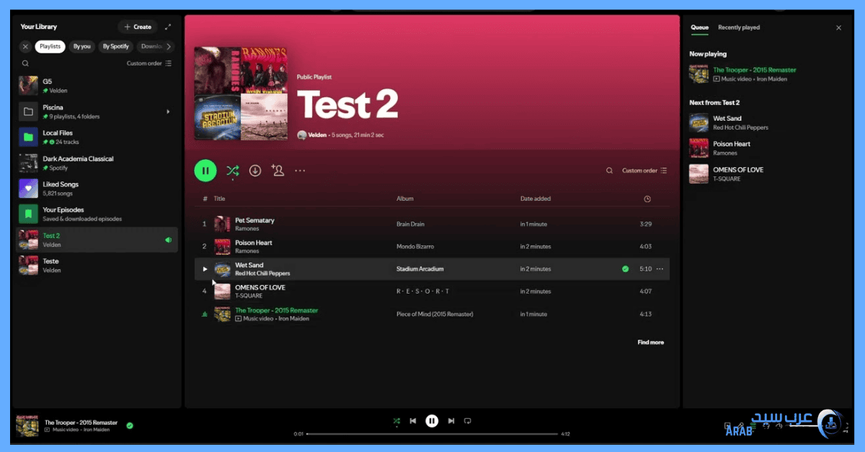Skip to previous track in player bar
This screenshot has width=865, height=452.
413,421
